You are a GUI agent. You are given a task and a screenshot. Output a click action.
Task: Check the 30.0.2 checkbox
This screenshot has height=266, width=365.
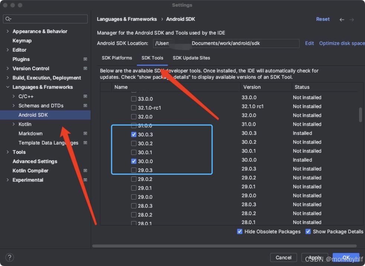click(x=133, y=143)
